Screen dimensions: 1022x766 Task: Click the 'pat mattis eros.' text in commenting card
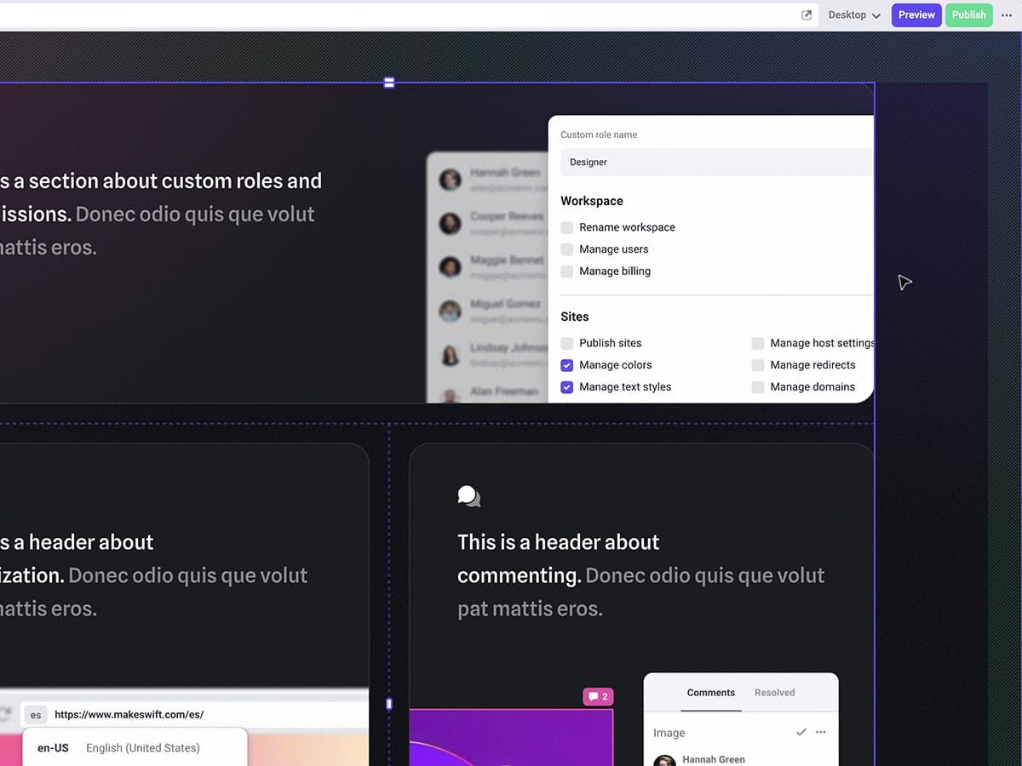pos(530,609)
